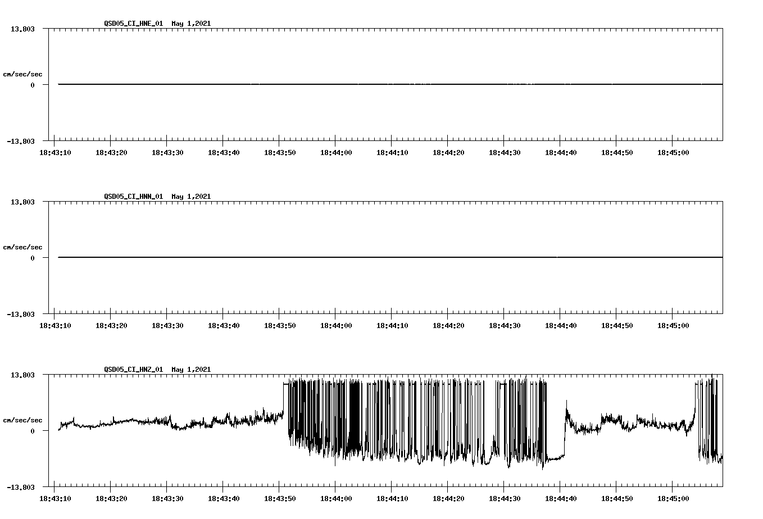Click the flat HNE waveform trace
Screen dimensions: 763x519
point(337,84)
